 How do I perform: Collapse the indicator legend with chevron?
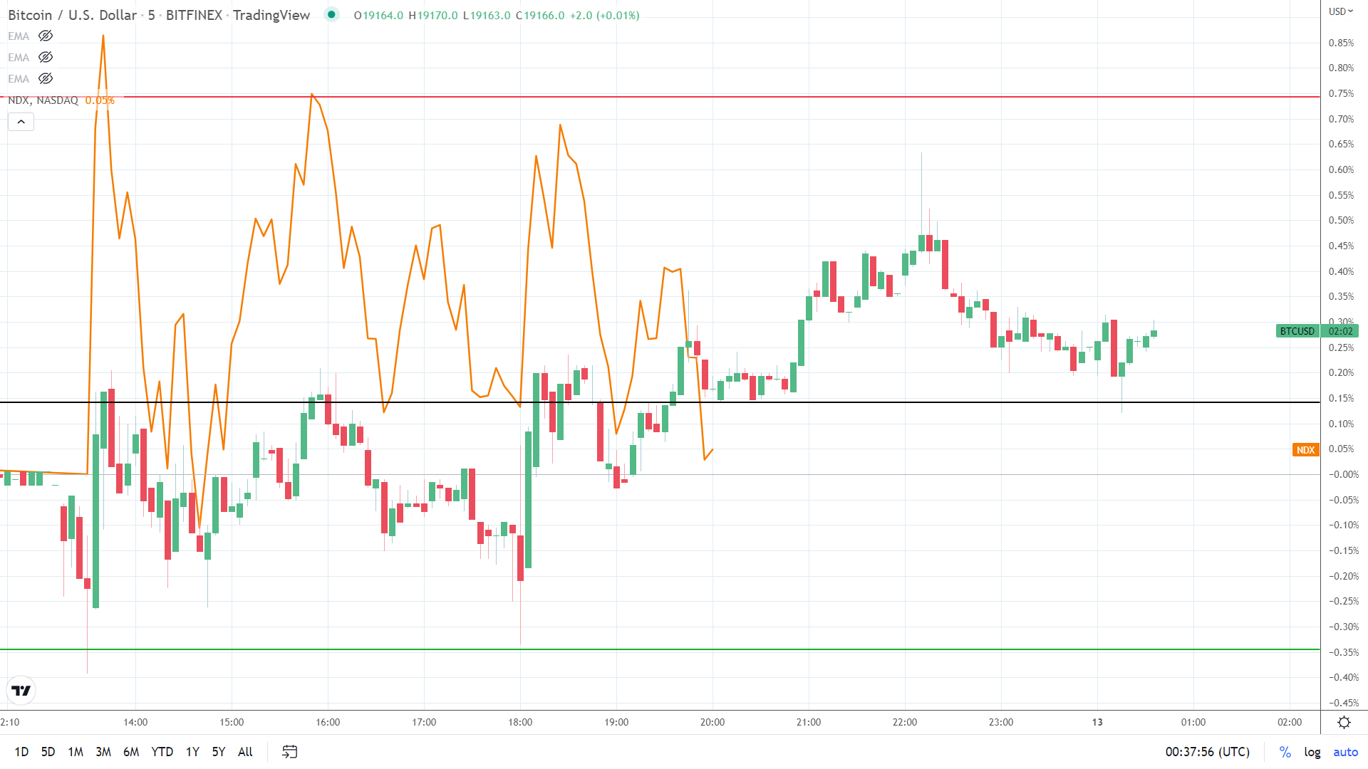click(21, 122)
